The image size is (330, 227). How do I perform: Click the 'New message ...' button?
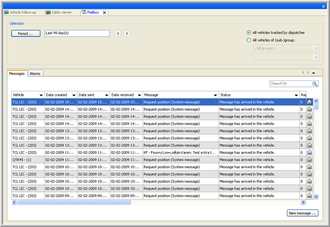pyautogui.click(x=303, y=213)
